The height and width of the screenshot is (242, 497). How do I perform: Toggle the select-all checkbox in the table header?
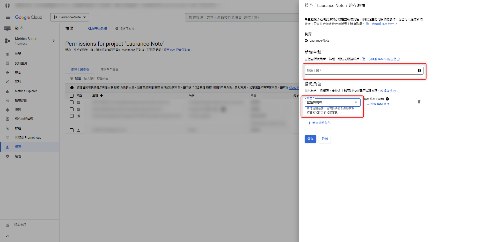(72, 96)
